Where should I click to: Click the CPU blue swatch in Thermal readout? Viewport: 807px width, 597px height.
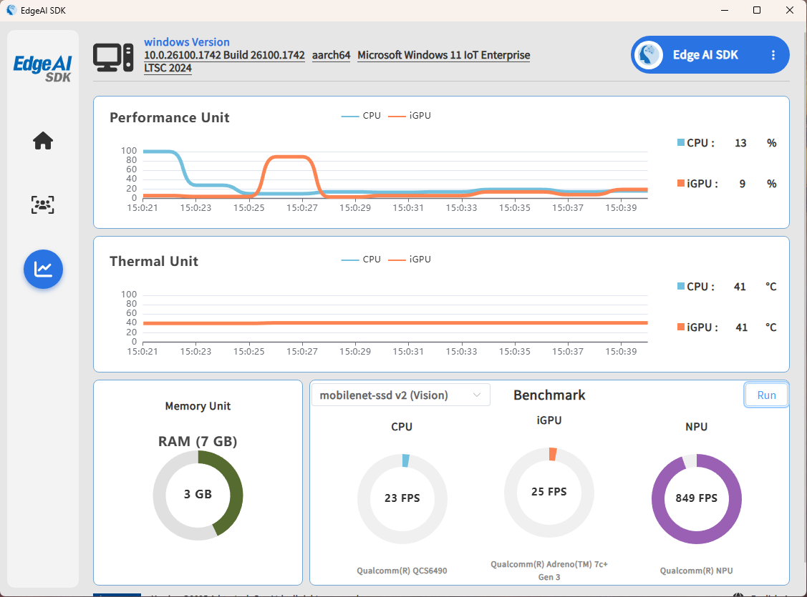(x=680, y=286)
